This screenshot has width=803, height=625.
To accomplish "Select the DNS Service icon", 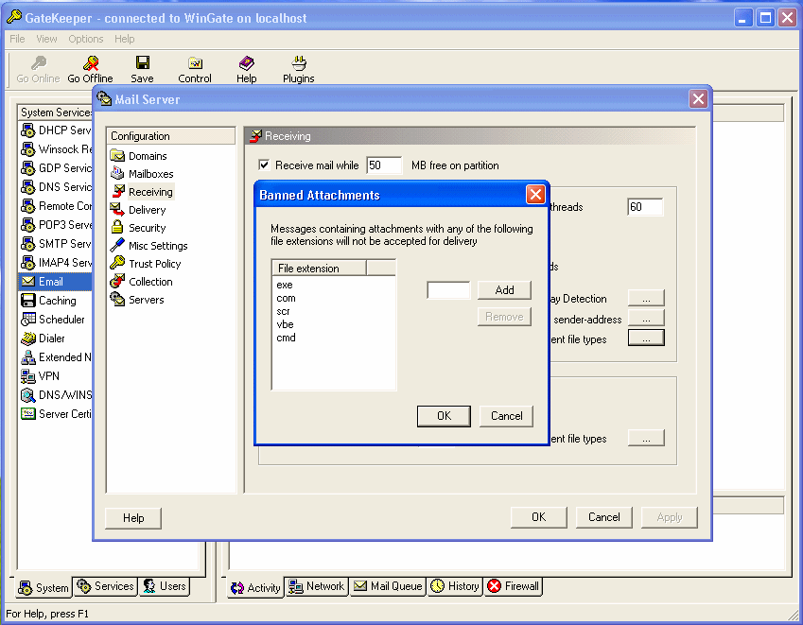I will (x=28, y=187).
